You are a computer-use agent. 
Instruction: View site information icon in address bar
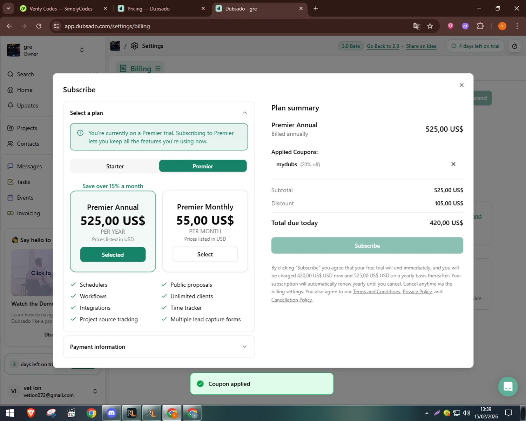56,26
